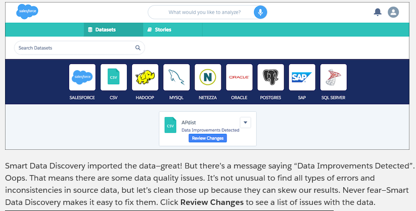This screenshot has width=416, height=211.
Task: Click the microphone voice search icon
Action: (x=260, y=12)
